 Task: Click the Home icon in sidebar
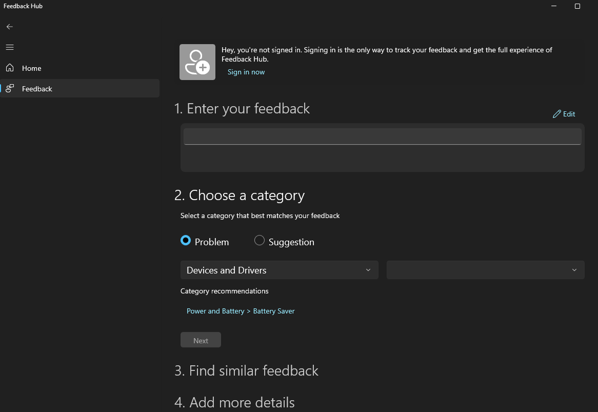[9, 68]
